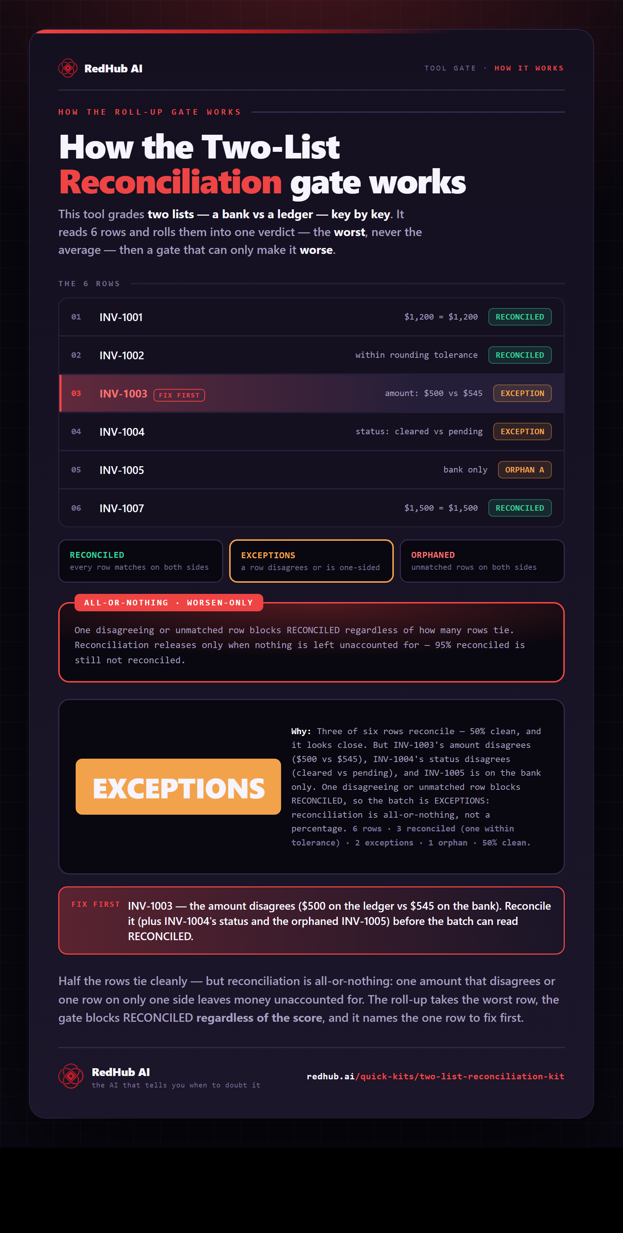Viewport: 623px width, 1233px height.
Task: Select the INV-1001 row
Action: 311,317
